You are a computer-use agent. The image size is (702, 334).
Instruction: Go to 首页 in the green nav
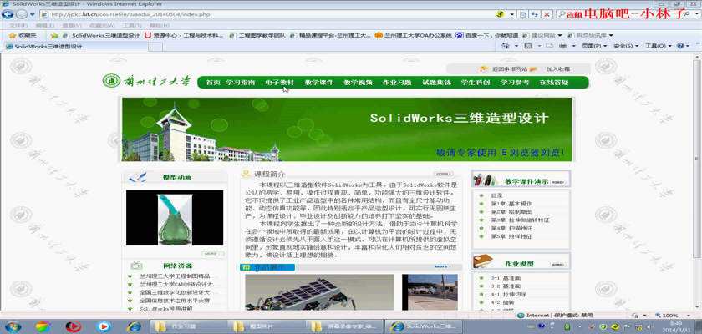(x=213, y=83)
